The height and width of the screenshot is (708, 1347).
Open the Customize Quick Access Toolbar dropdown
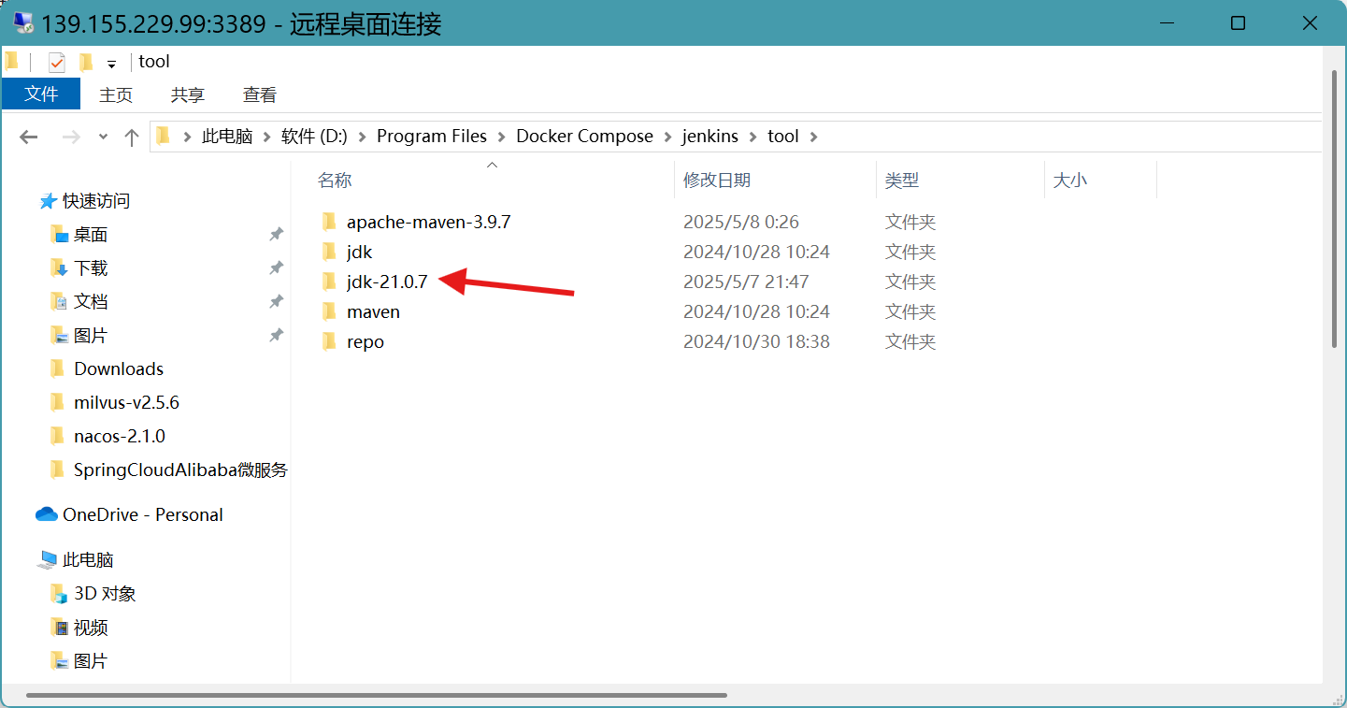pyautogui.click(x=111, y=64)
